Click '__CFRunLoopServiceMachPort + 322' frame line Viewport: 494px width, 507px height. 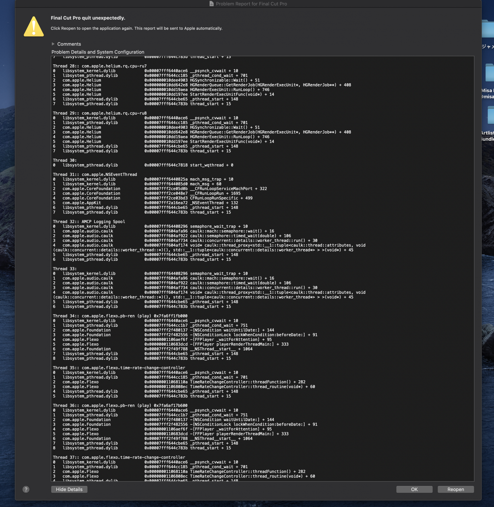click(228, 189)
